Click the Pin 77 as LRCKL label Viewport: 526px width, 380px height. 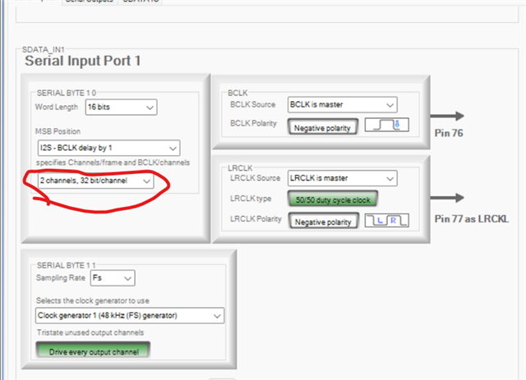coord(471,219)
